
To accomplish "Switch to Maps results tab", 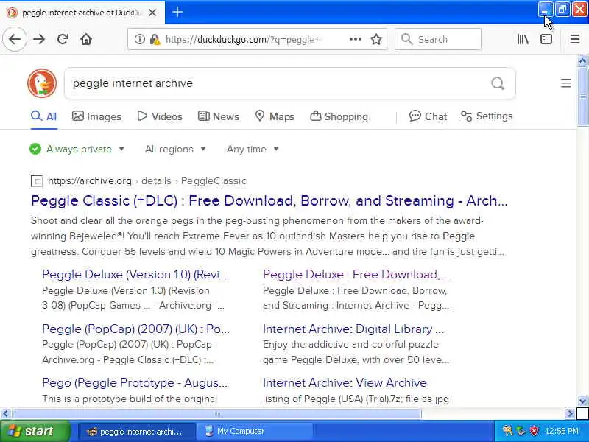I will click(x=275, y=116).
